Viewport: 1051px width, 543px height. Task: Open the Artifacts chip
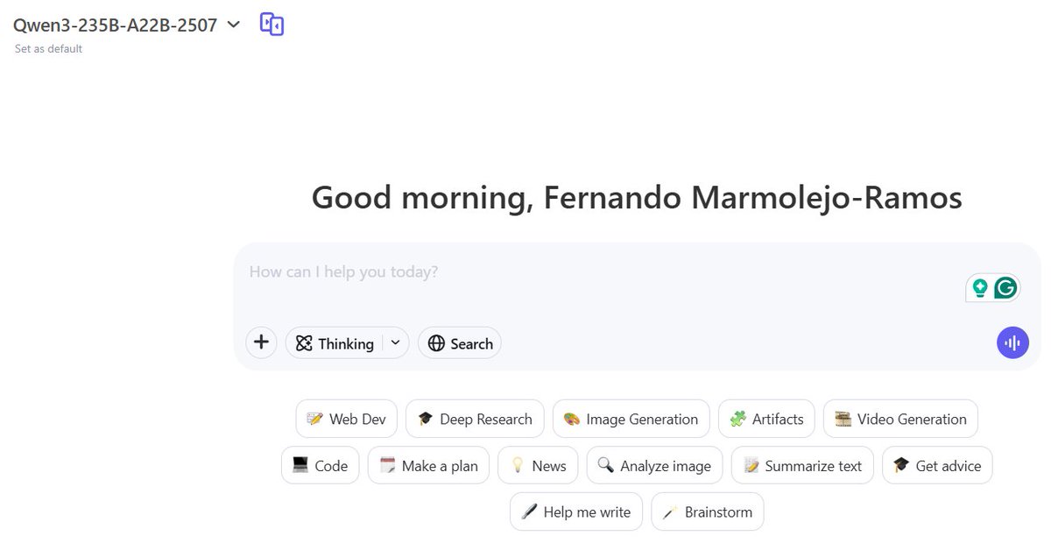point(766,419)
